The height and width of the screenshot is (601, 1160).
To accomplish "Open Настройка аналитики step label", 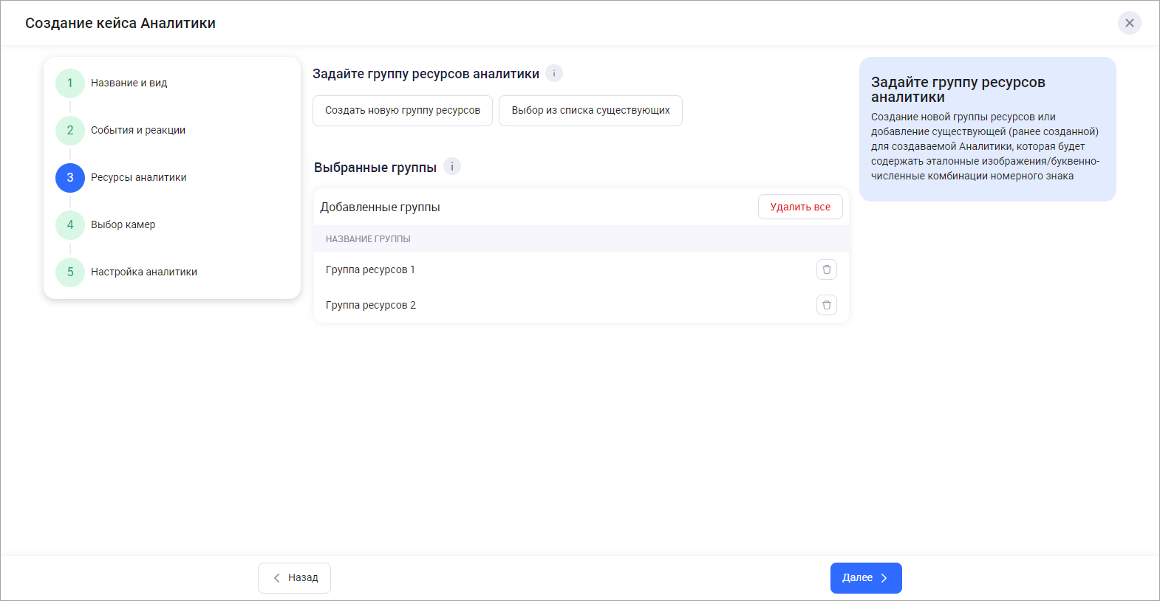I will click(144, 272).
